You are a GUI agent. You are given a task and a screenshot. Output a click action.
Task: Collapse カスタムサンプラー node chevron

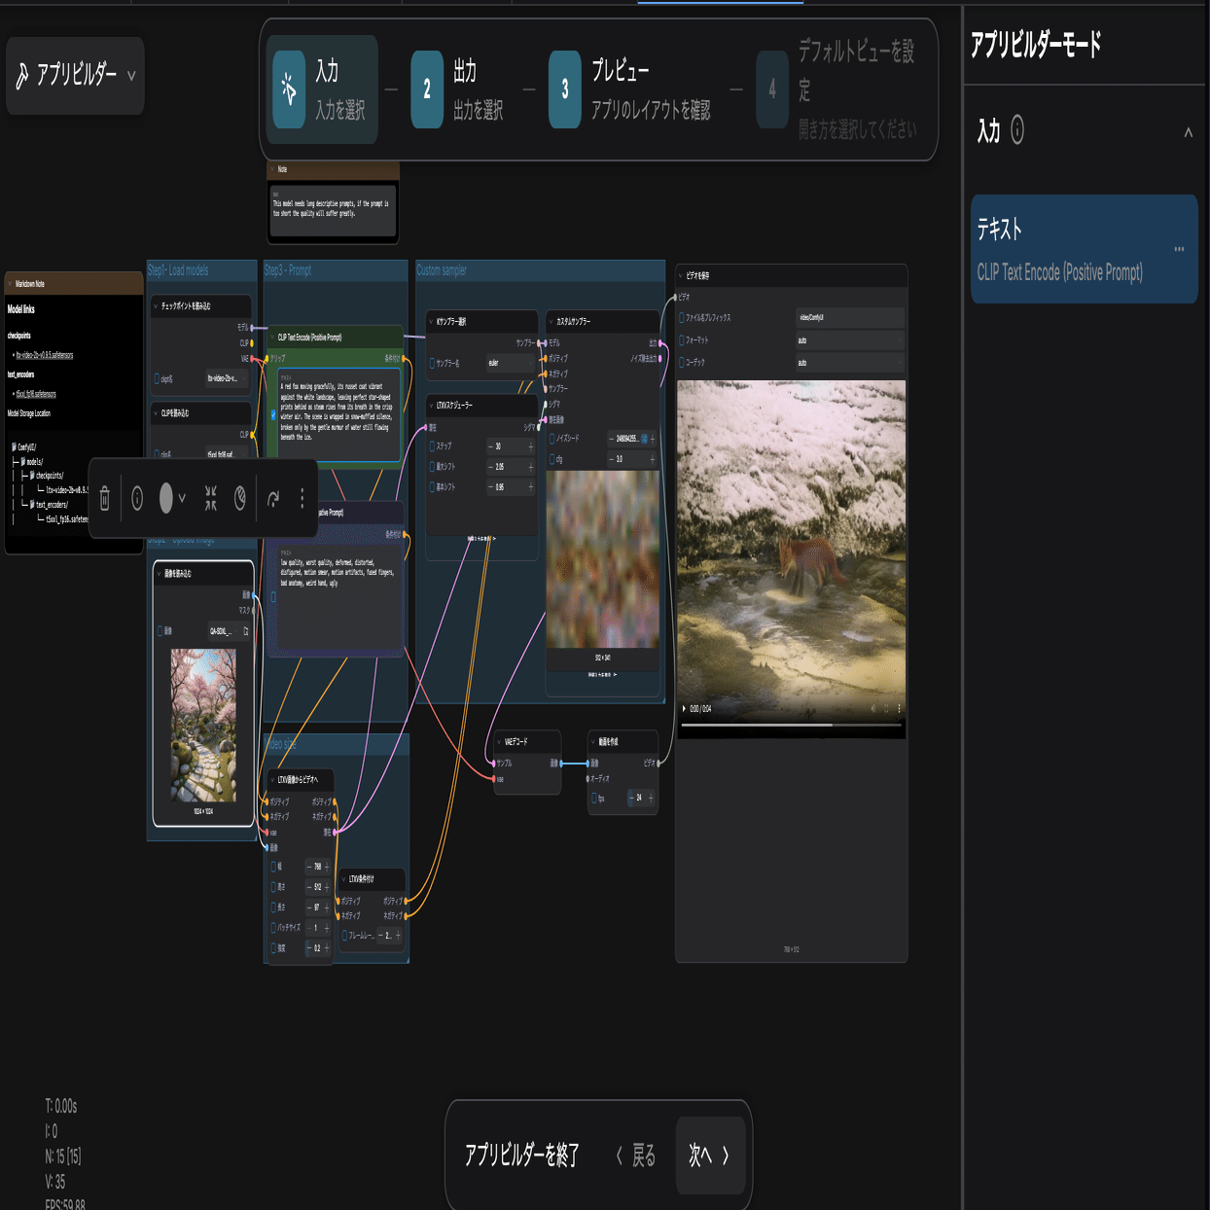(552, 321)
